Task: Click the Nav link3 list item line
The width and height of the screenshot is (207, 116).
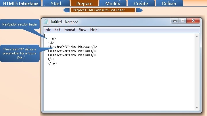Action: tap(72, 55)
